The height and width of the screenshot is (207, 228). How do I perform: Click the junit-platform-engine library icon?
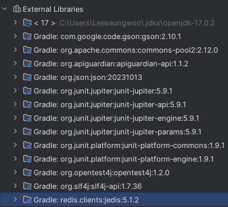27,159
